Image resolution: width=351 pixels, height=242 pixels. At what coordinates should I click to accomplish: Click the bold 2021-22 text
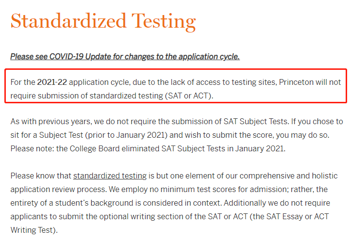pos(52,82)
